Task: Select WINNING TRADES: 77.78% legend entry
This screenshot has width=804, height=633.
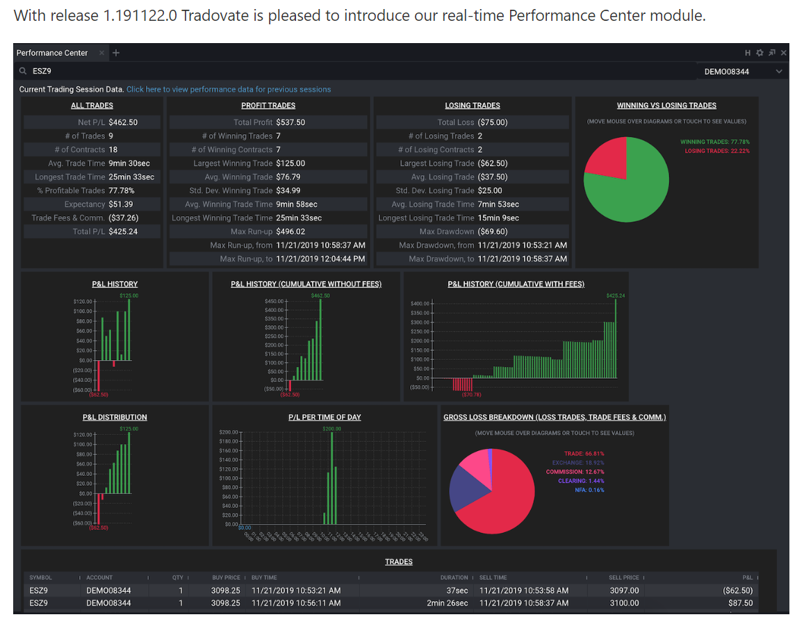Action: (715, 142)
